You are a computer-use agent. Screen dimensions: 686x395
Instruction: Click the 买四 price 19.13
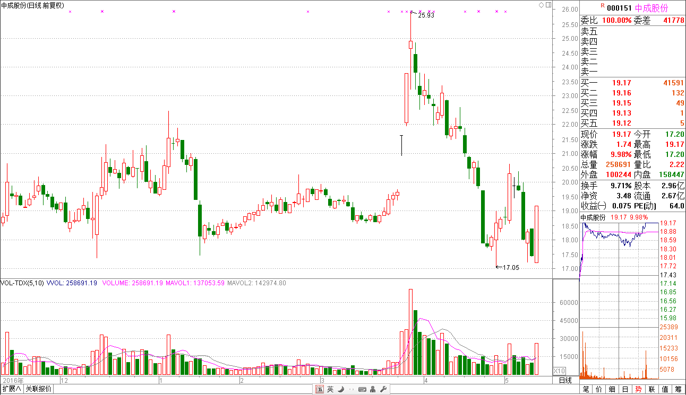point(622,113)
